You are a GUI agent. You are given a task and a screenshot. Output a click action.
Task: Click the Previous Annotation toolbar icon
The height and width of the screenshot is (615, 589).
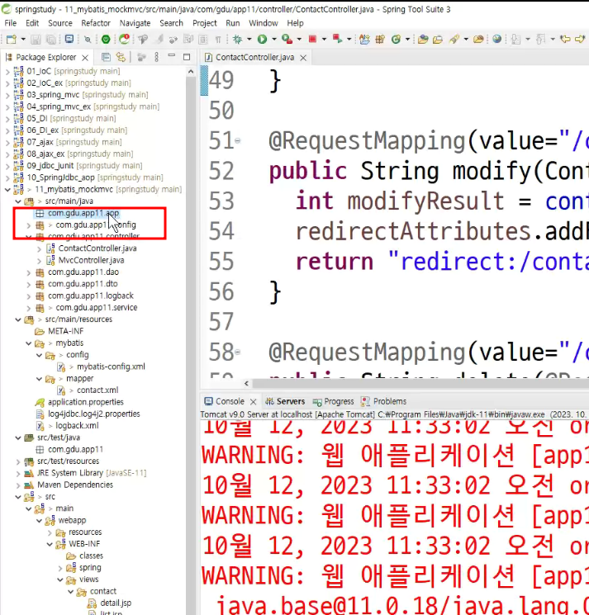pos(541,40)
